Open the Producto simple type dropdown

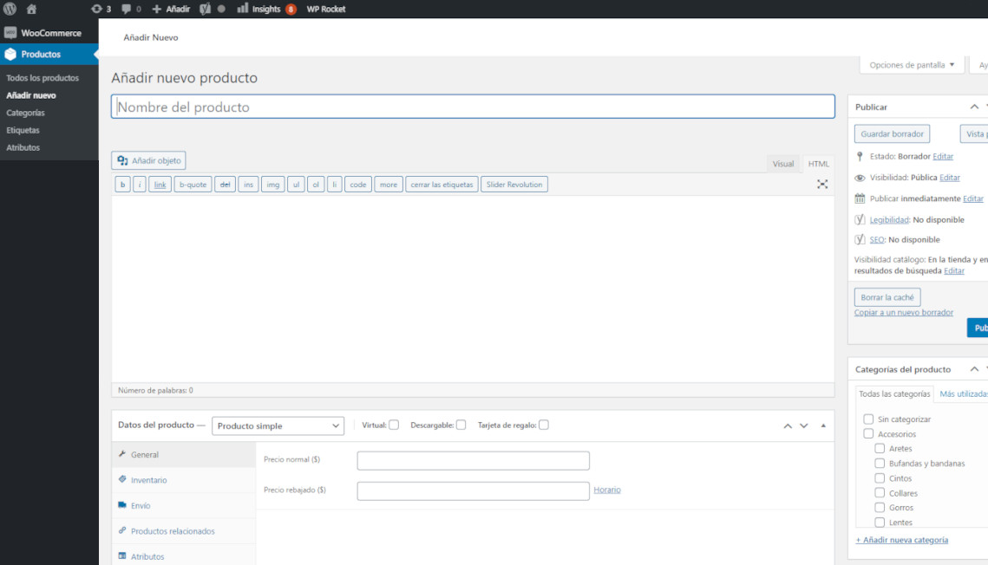278,426
